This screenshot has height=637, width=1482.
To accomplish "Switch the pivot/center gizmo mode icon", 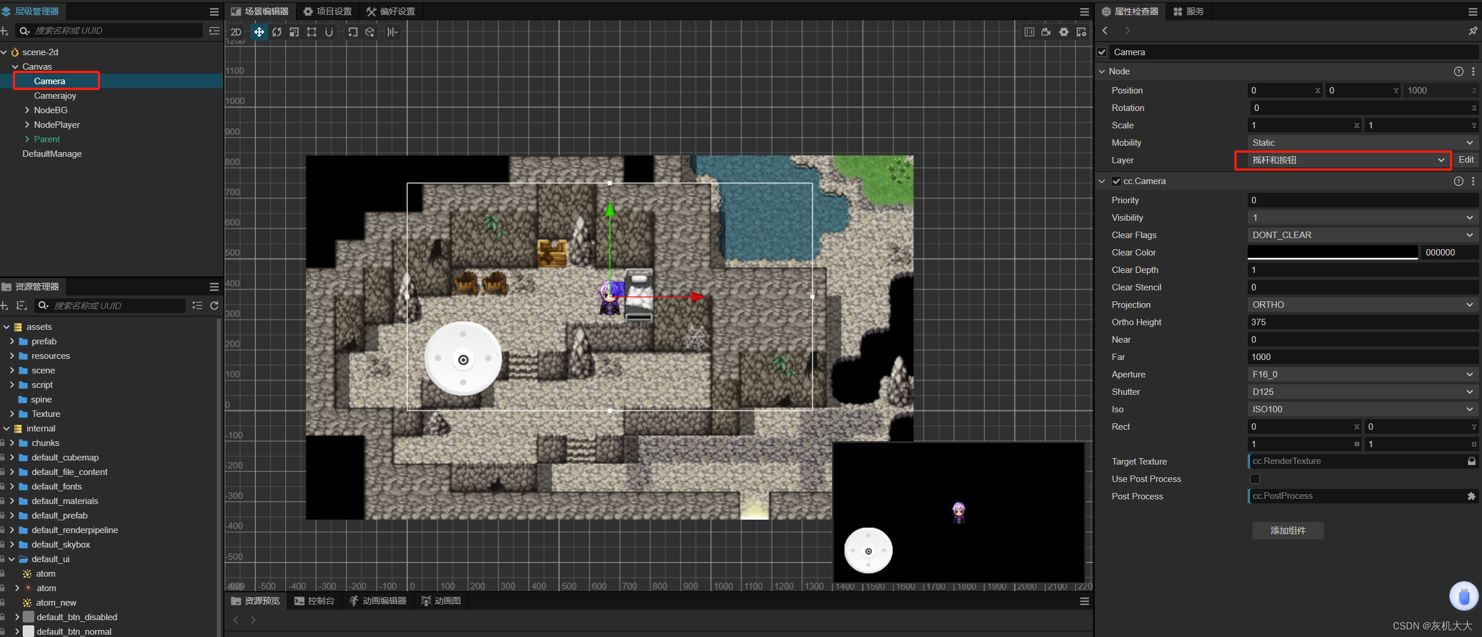I will point(352,32).
